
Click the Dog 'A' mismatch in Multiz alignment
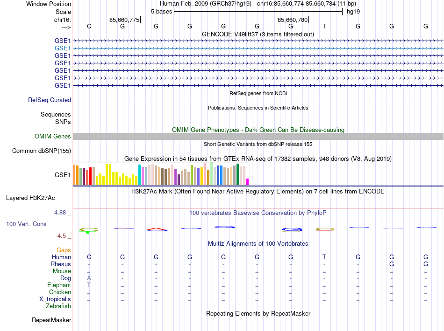click(x=89, y=278)
